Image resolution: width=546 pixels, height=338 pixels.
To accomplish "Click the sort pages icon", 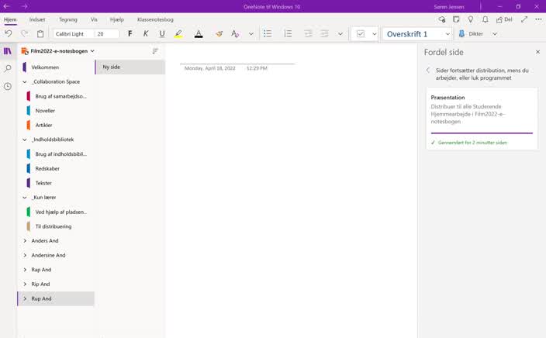I will tap(155, 51).
